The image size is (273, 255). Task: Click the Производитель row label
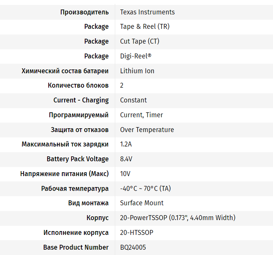pyautogui.click(x=84, y=12)
